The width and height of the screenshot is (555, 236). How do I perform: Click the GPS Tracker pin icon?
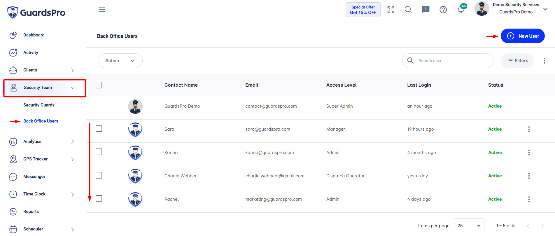point(13,159)
